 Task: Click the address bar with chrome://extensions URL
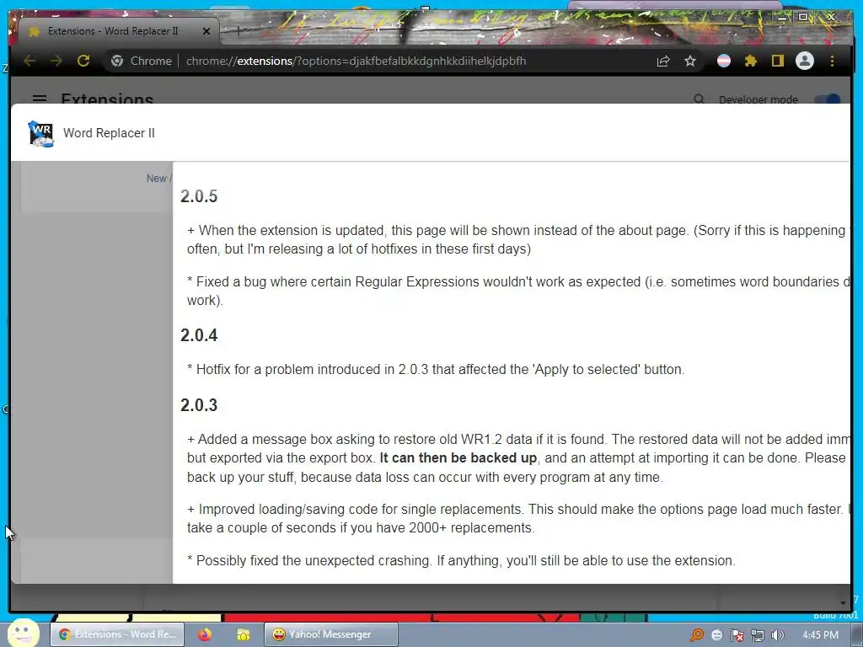356,61
